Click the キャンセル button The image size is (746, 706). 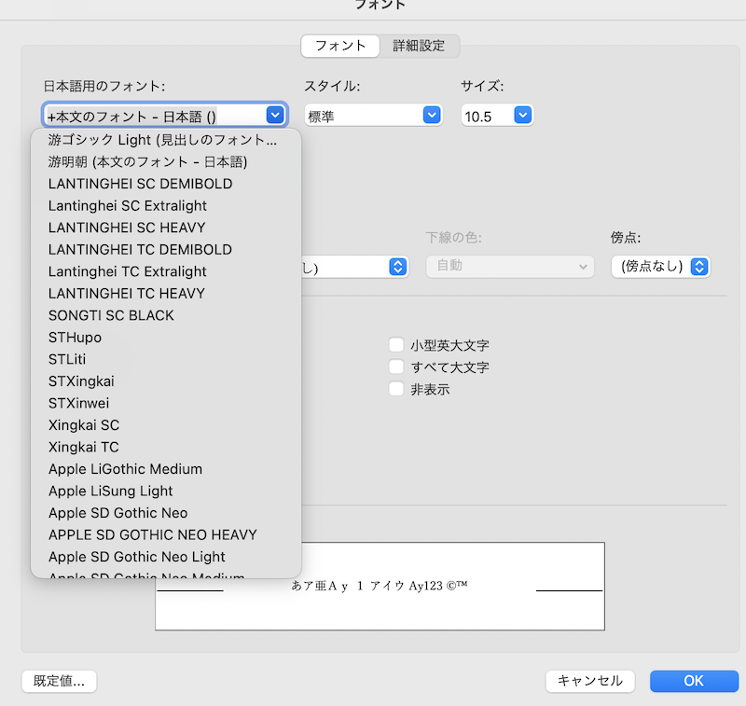(x=590, y=681)
